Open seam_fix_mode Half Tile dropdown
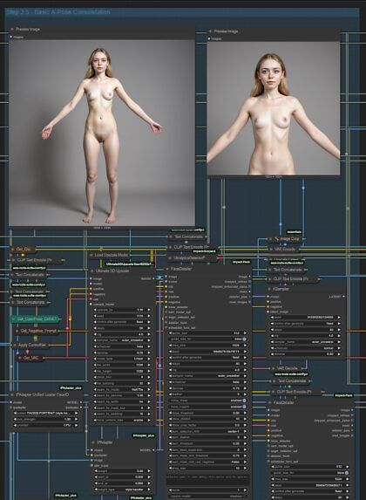This screenshot has height=500, width=366. click(x=122, y=390)
